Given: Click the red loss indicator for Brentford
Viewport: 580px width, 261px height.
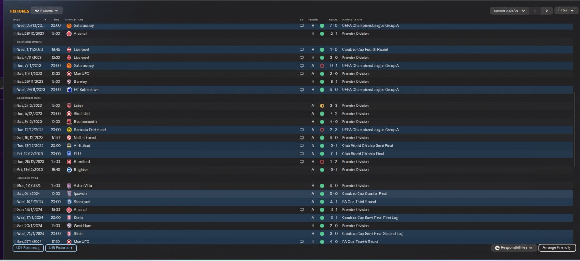Looking at the screenshot, I should click(322, 162).
